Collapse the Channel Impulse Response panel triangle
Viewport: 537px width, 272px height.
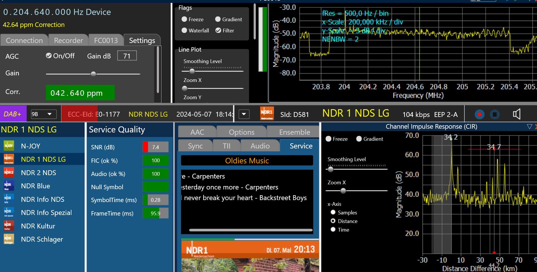pos(529,126)
